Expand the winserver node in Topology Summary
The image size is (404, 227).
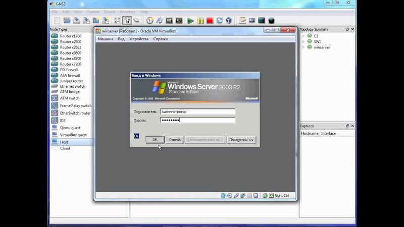coord(304,47)
